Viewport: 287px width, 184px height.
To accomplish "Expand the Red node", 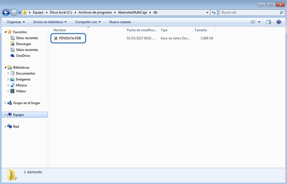I will [5, 126].
